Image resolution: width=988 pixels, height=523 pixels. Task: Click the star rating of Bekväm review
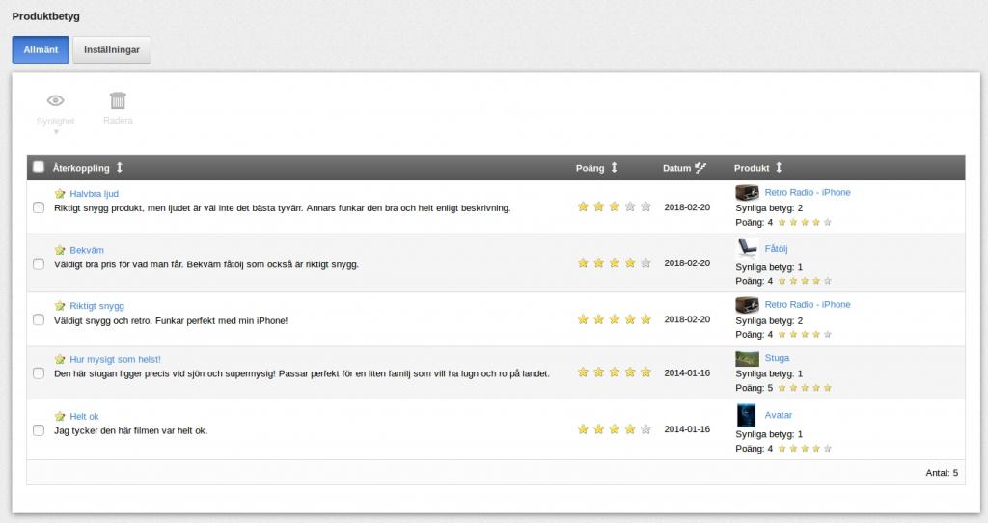pos(615,262)
